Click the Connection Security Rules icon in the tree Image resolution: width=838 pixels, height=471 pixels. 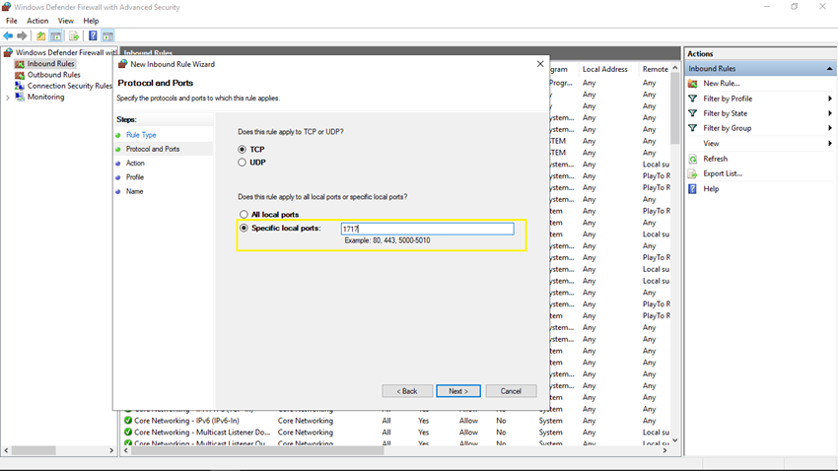click(x=20, y=86)
